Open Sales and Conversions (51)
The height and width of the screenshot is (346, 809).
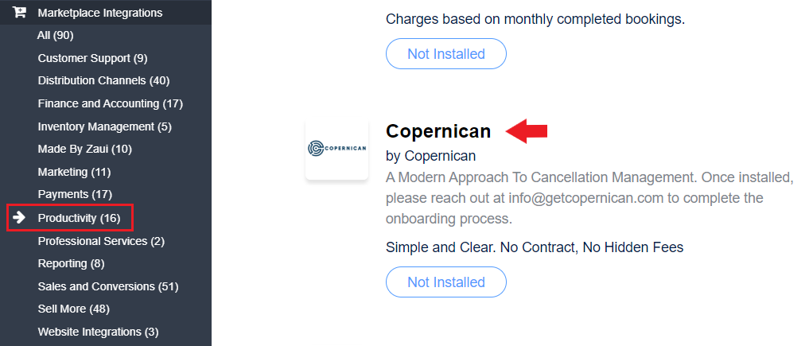108,286
